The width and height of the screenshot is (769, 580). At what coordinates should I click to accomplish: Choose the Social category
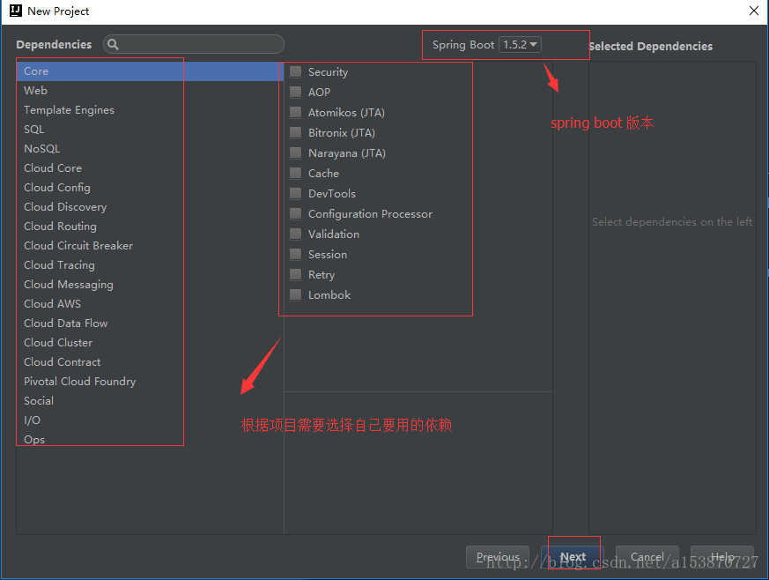(x=150, y=400)
